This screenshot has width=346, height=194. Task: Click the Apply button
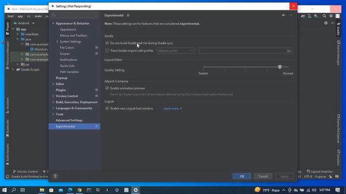tap(284, 176)
